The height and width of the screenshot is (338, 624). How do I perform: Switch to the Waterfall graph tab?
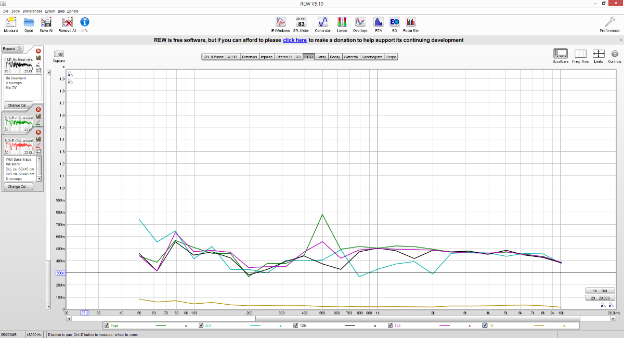pos(351,57)
